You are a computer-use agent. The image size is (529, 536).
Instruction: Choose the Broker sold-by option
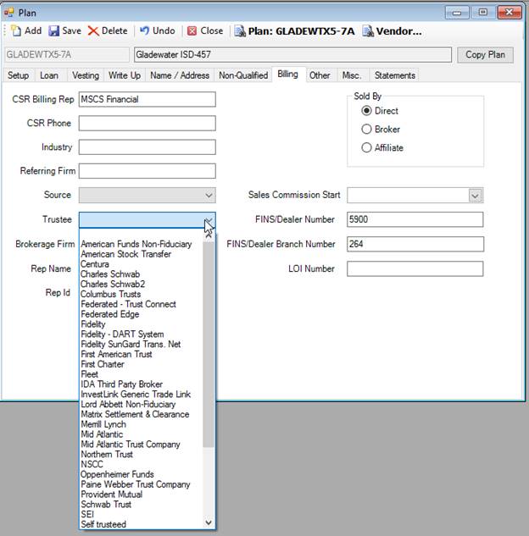tap(367, 130)
